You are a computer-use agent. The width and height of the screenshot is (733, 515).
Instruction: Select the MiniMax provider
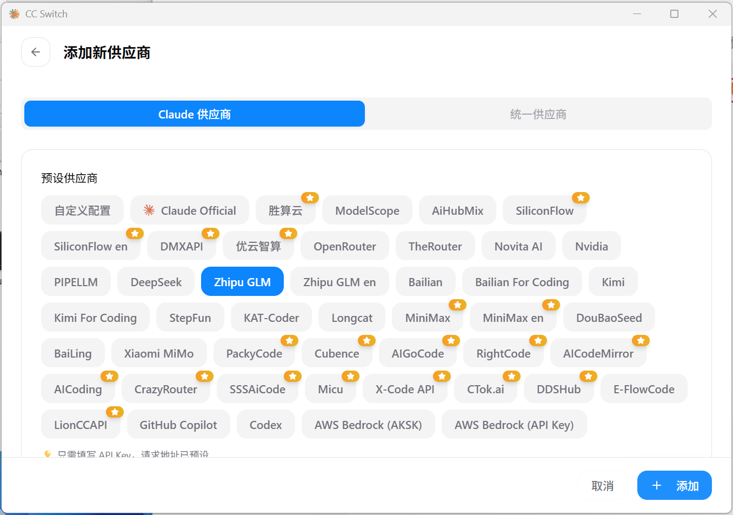click(x=428, y=317)
